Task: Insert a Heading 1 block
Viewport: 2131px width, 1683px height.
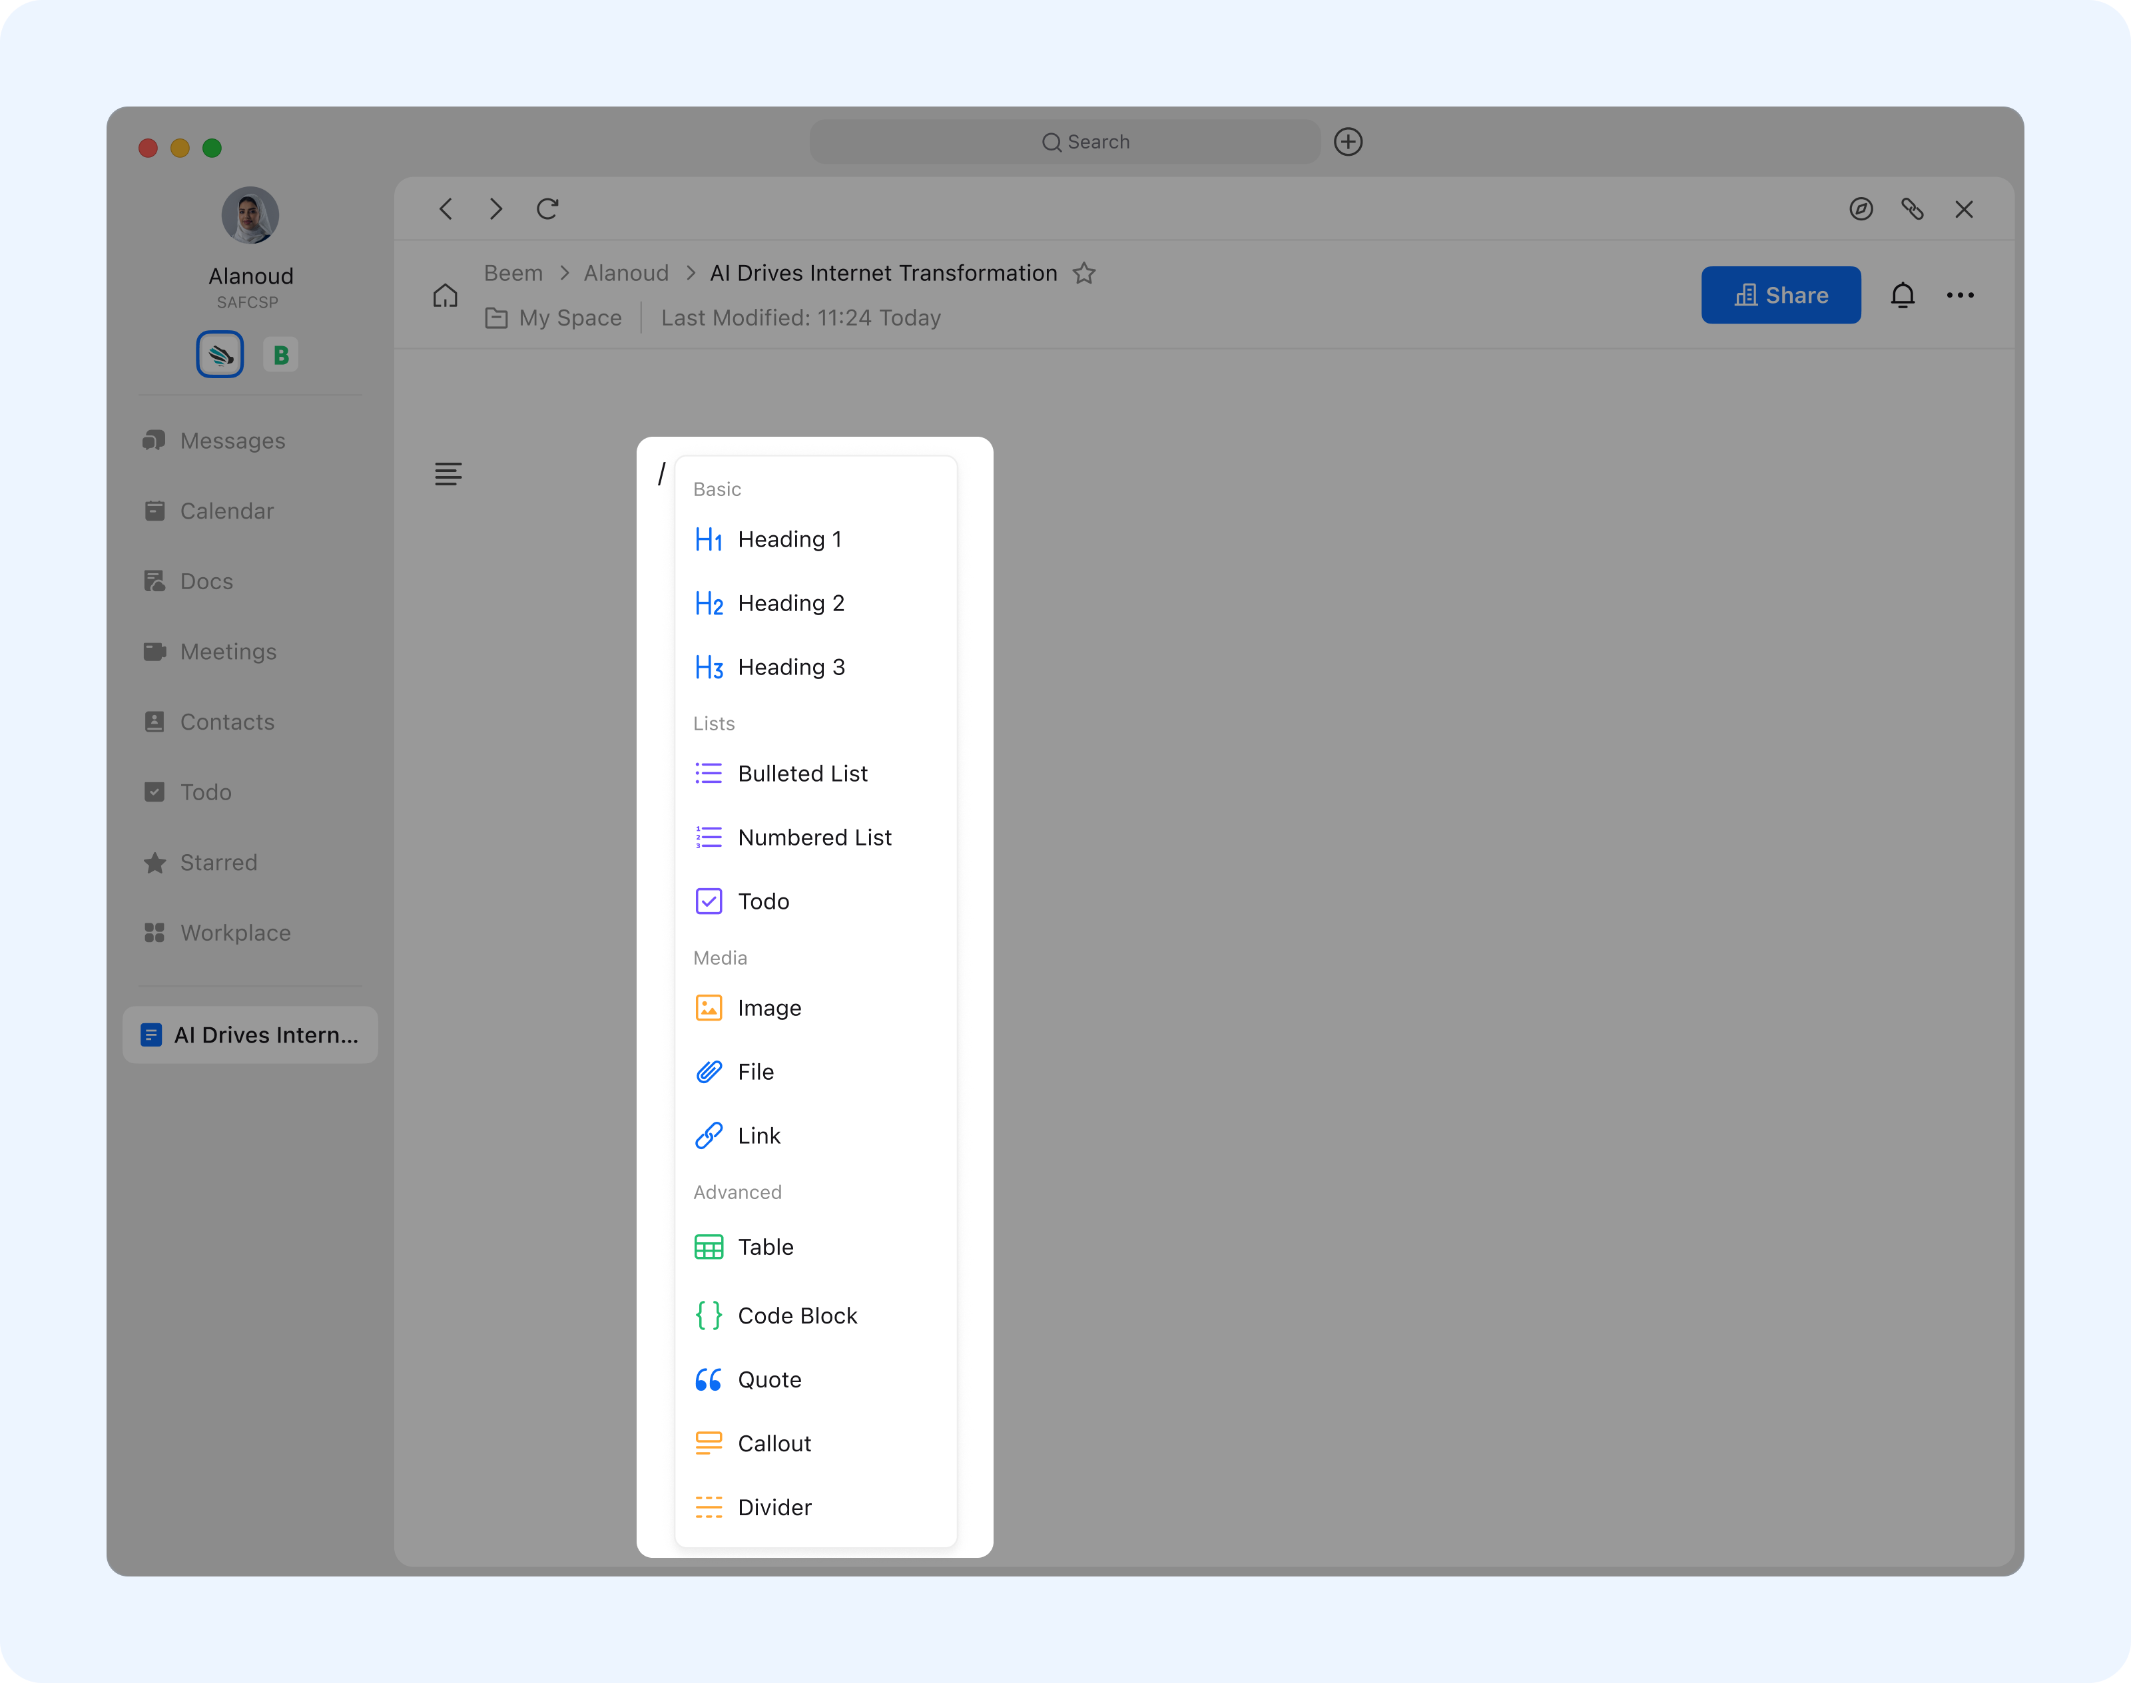Action: point(790,539)
